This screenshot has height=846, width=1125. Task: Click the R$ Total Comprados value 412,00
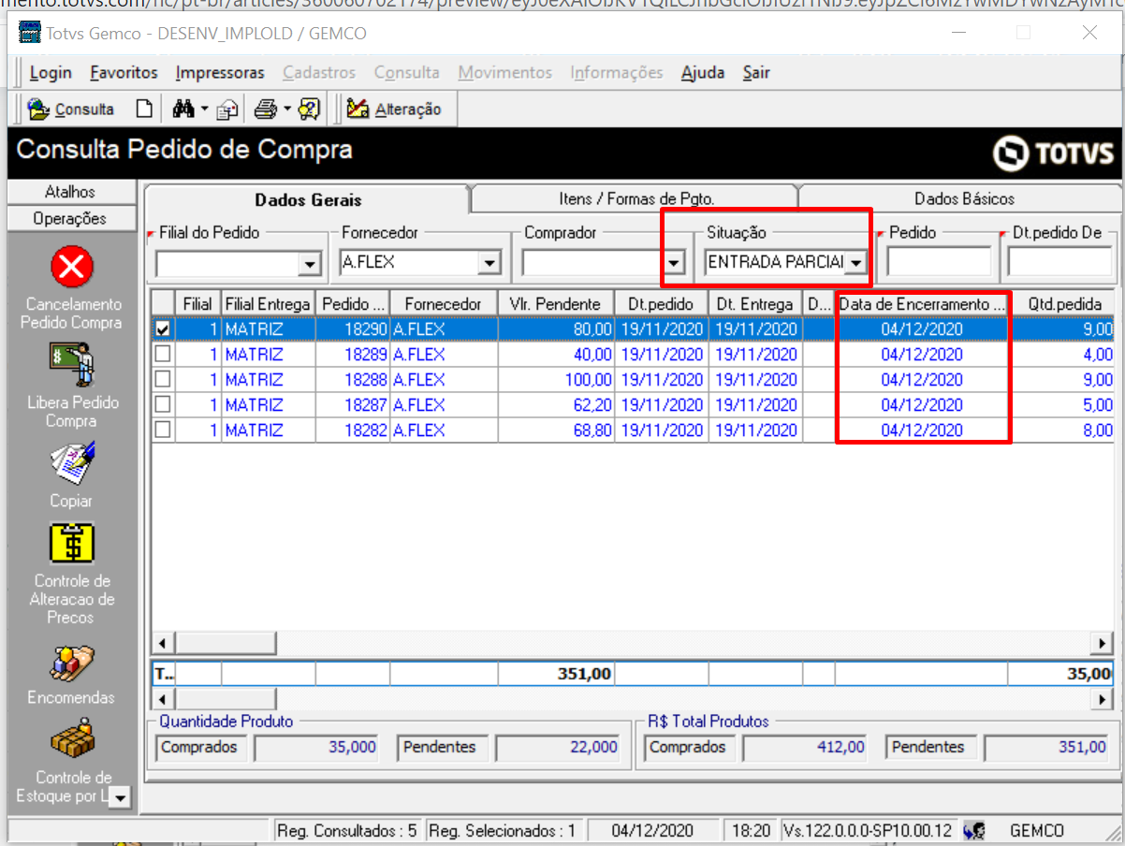tap(805, 747)
